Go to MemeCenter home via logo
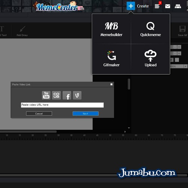The height and width of the screenshot is (188, 188). point(58,7)
